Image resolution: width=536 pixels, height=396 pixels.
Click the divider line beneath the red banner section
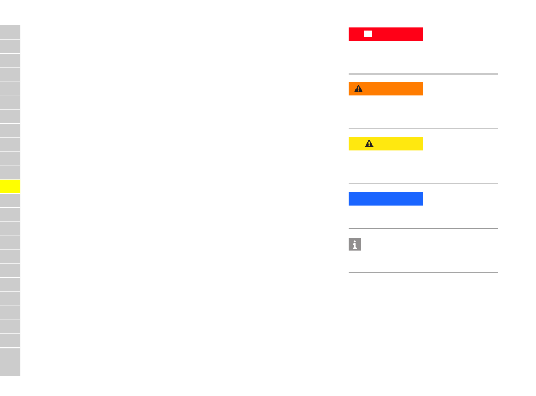tap(423, 74)
